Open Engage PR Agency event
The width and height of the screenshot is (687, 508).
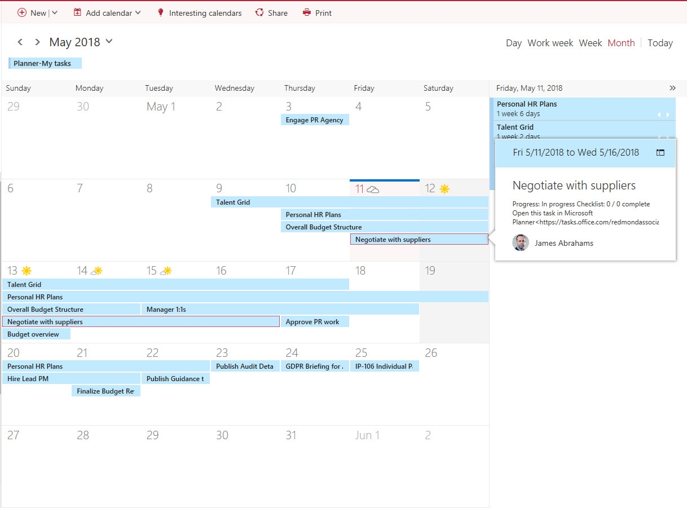315,120
